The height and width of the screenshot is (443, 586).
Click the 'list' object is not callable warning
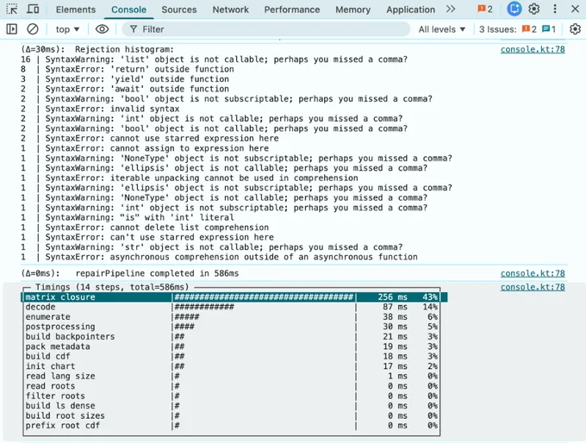tap(214, 59)
